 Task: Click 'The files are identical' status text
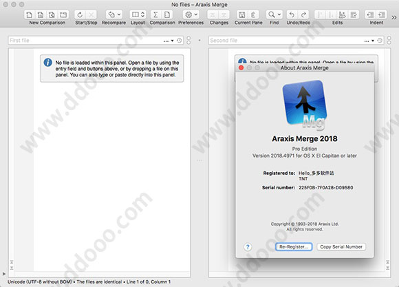point(99,281)
